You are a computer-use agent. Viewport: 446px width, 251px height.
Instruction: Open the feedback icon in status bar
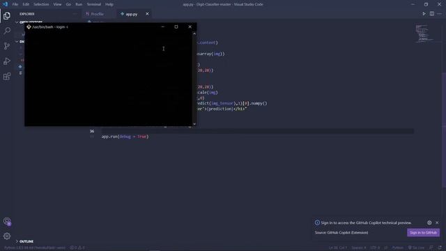point(431,248)
